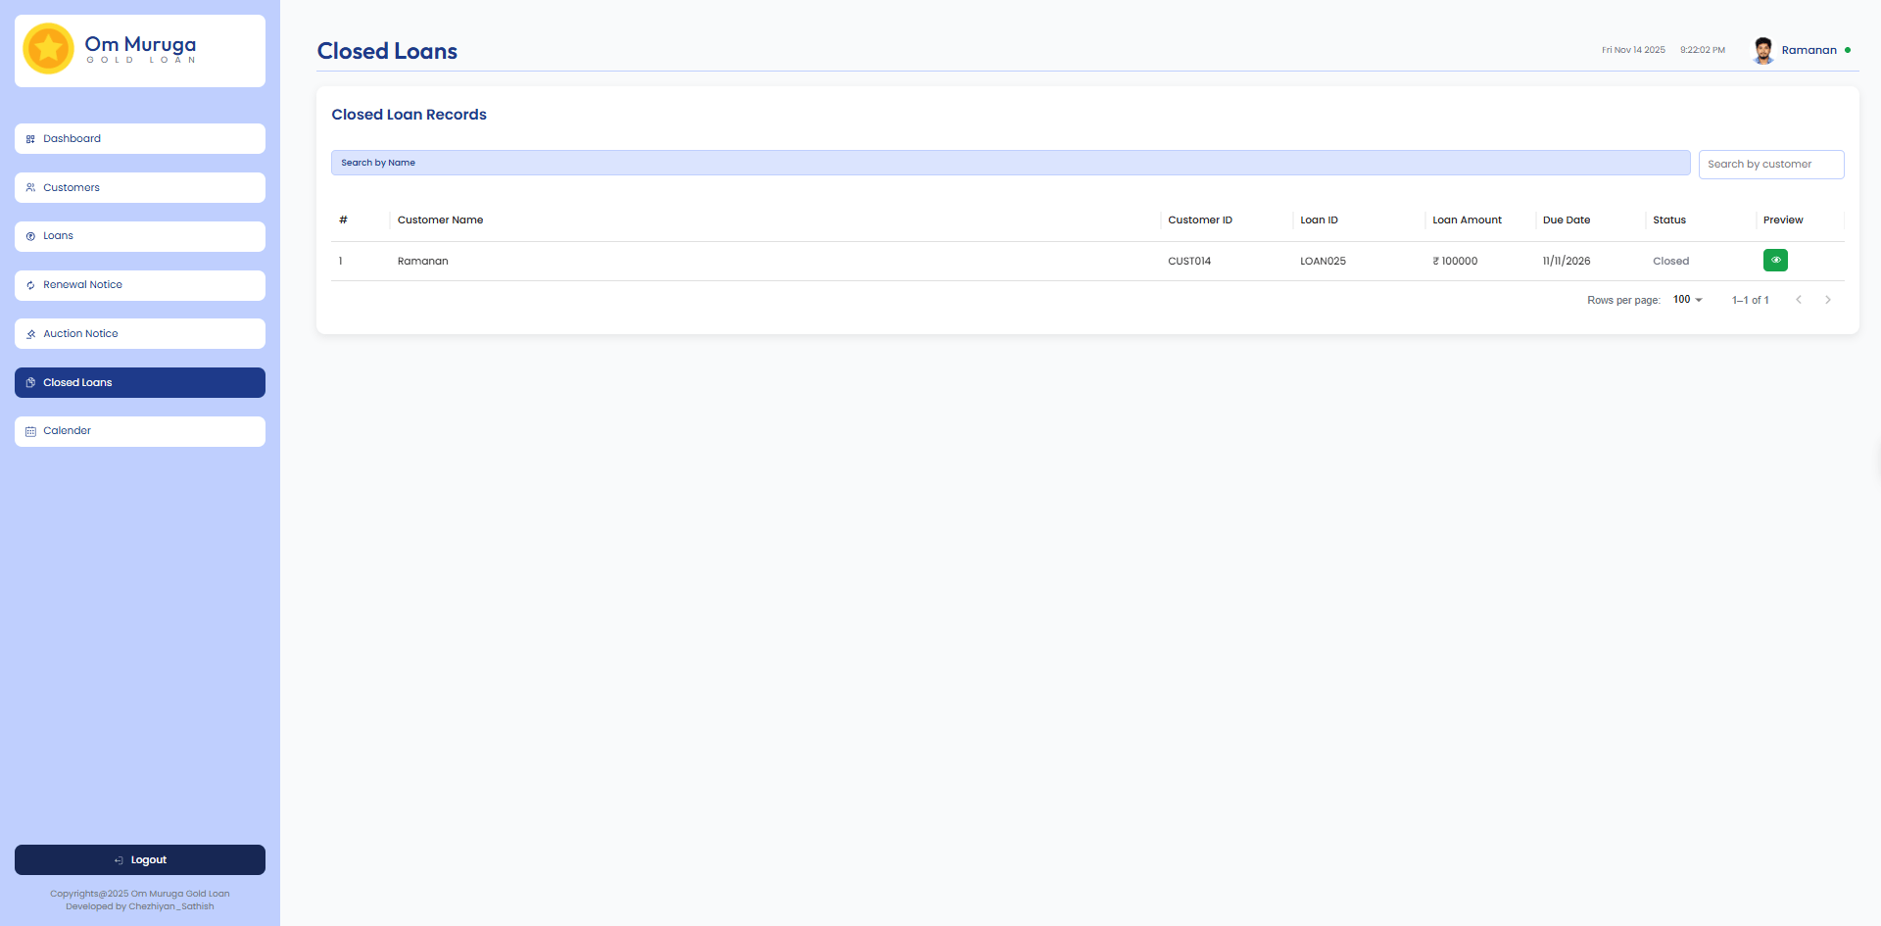
Task: Preview Ramanan's closed loan with eye icon
Action: (1774, 260)
